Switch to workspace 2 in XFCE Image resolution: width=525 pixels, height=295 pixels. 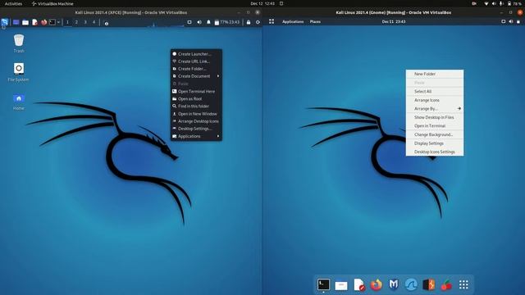(x=76, y=22)
